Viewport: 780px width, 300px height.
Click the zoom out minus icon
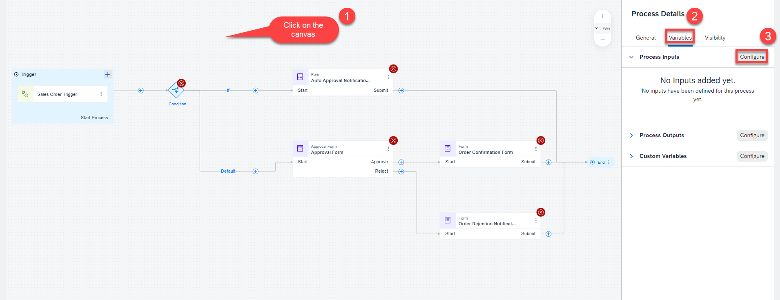tap(603, 40)
